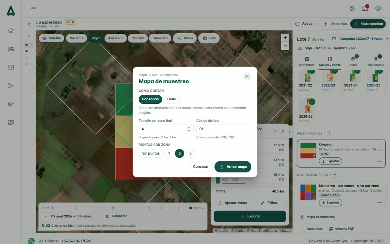Zoom in on the map with plus

pos(285,38)
